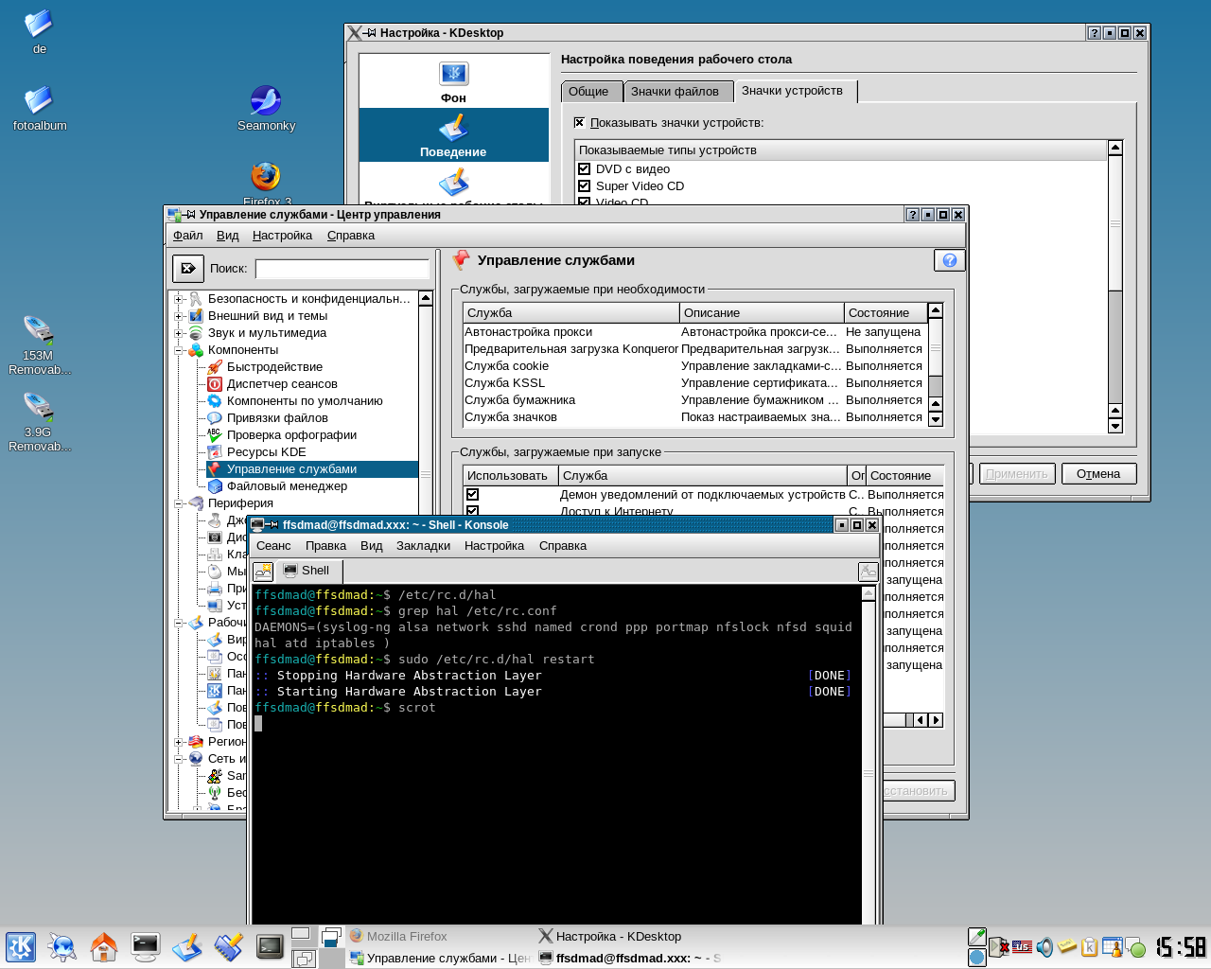Uncheck the DVD с видео device type
Viewport: 1211px width, 969px height.
coord(585,169)
